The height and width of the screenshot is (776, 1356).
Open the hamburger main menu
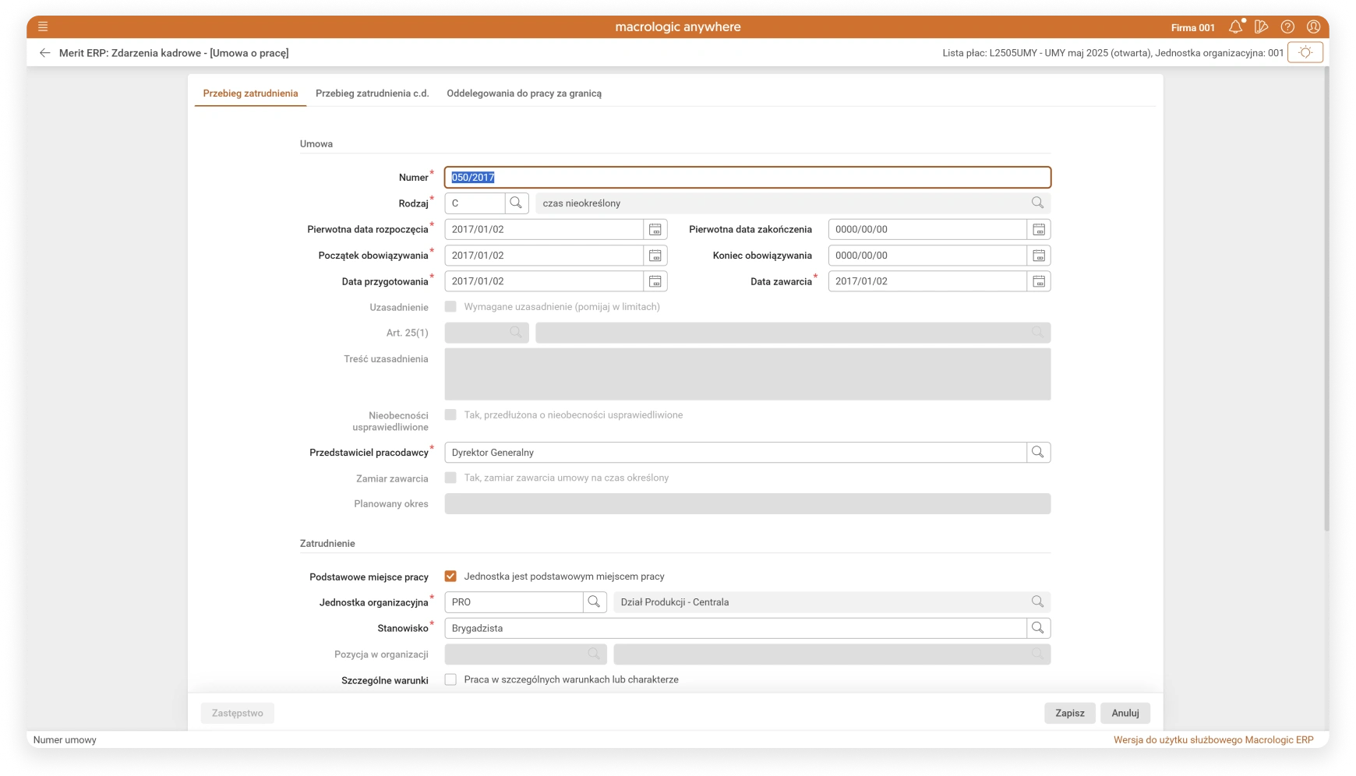point(43,26)
